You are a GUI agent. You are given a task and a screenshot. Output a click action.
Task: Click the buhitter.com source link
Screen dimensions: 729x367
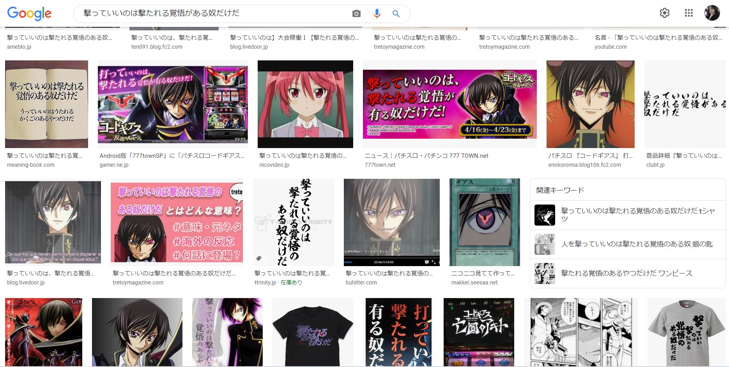(x=361, y=282)
